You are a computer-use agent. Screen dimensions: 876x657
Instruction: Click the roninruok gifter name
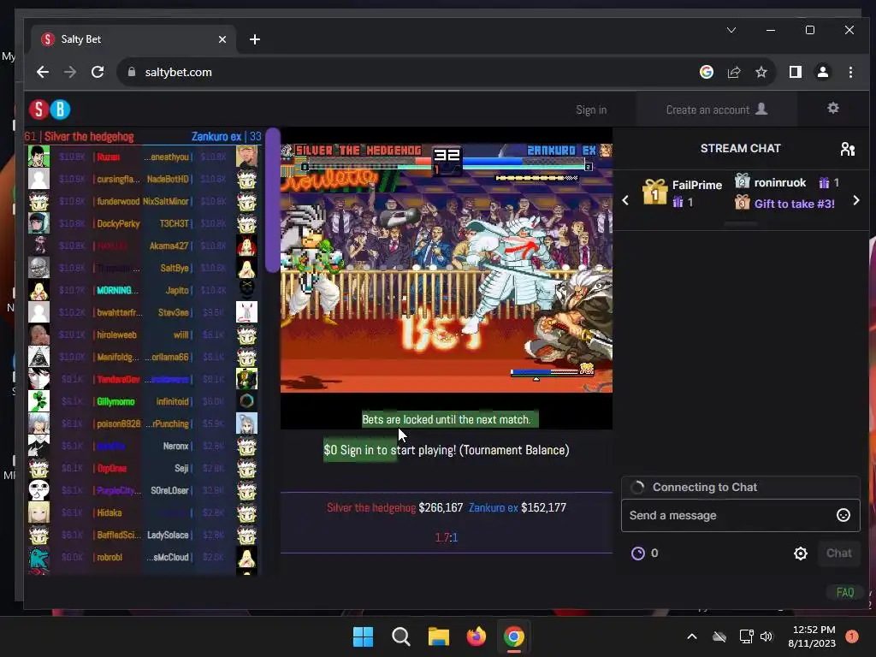coord(780,183)
